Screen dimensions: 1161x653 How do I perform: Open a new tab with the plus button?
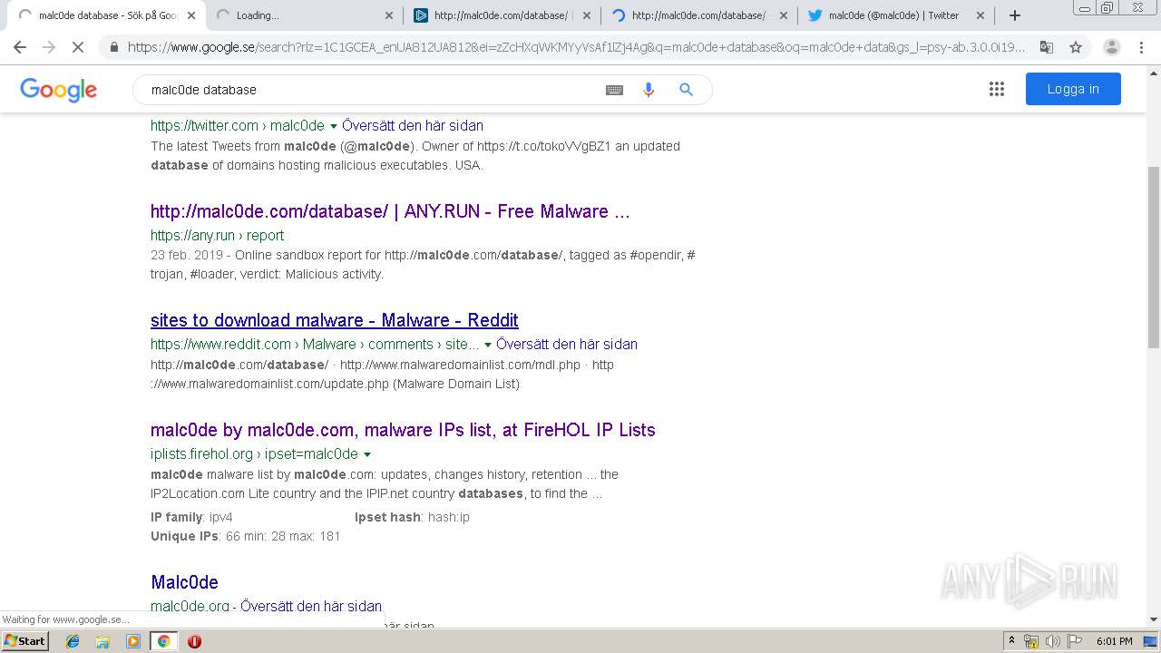pyautogui.click(x=1015, y=15)
